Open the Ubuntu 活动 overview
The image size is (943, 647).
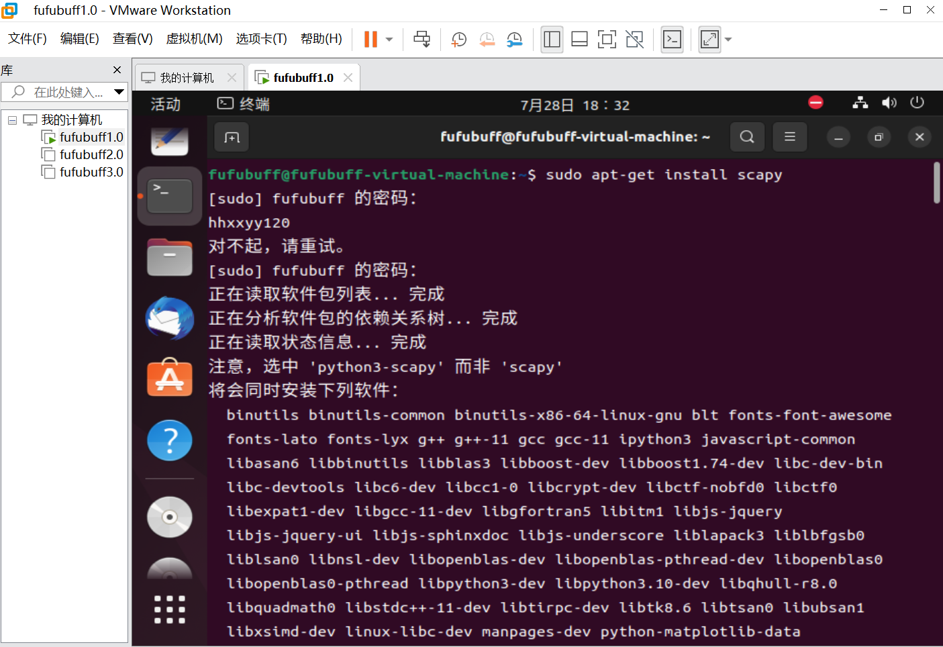pos(165,104)
